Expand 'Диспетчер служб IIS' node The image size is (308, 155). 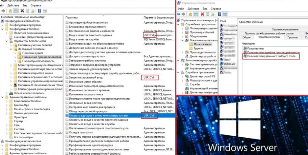point(183,77)
